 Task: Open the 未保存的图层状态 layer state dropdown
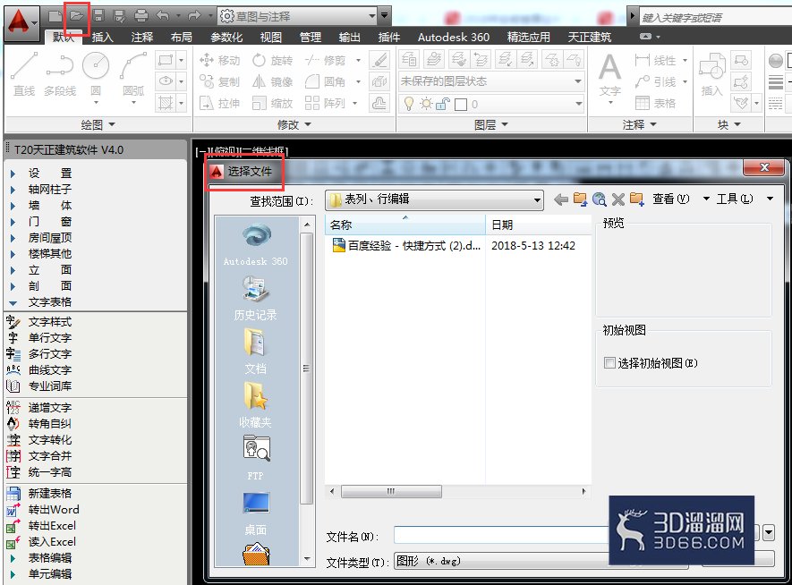click(x=491, y=81)
